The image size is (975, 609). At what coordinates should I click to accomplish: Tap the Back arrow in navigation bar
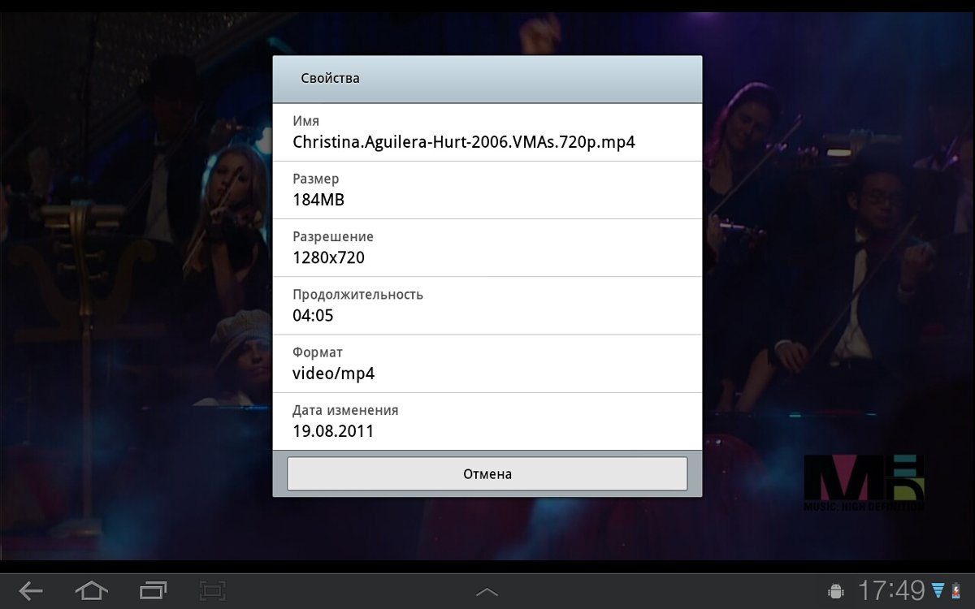pyautogui.click(x=31, y=590)
